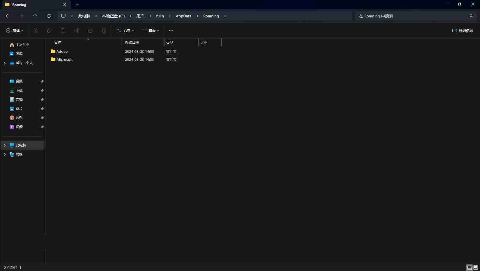This screenshot has width=480, height=271.
Task: Go back using the back arrow
Action: tap(8, 16)
